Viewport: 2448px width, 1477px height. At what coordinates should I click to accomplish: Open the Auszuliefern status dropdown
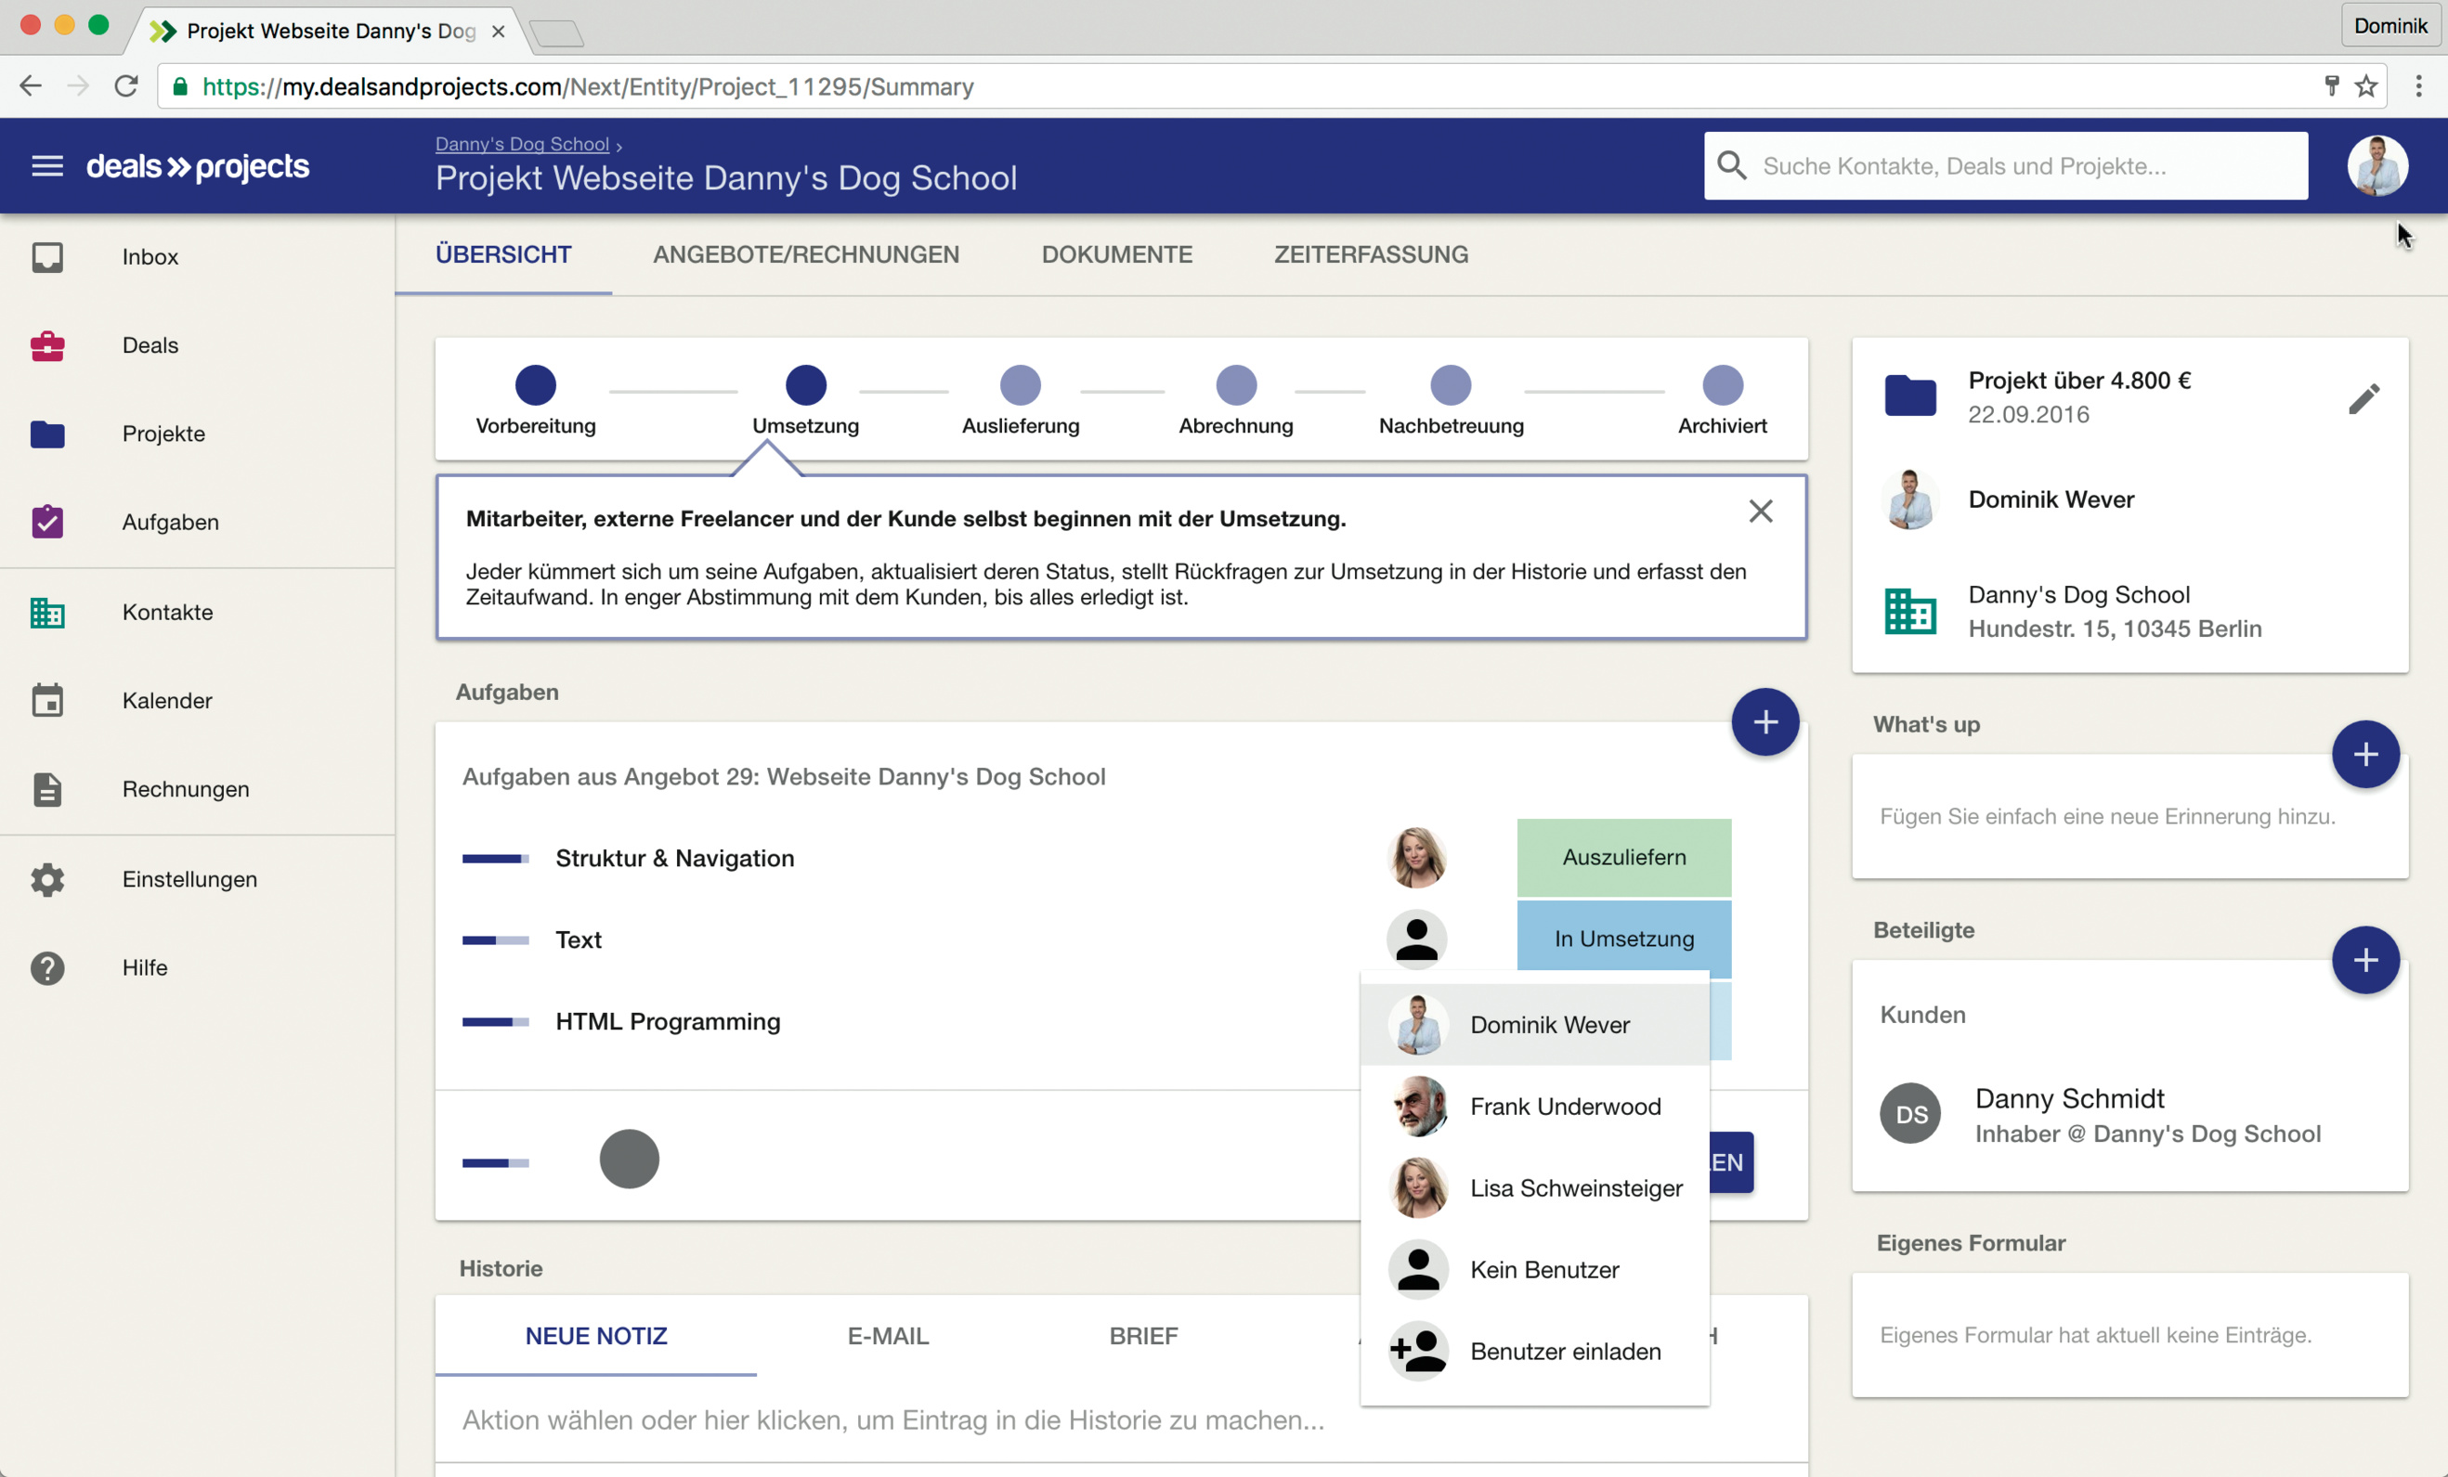point(1623,857)
